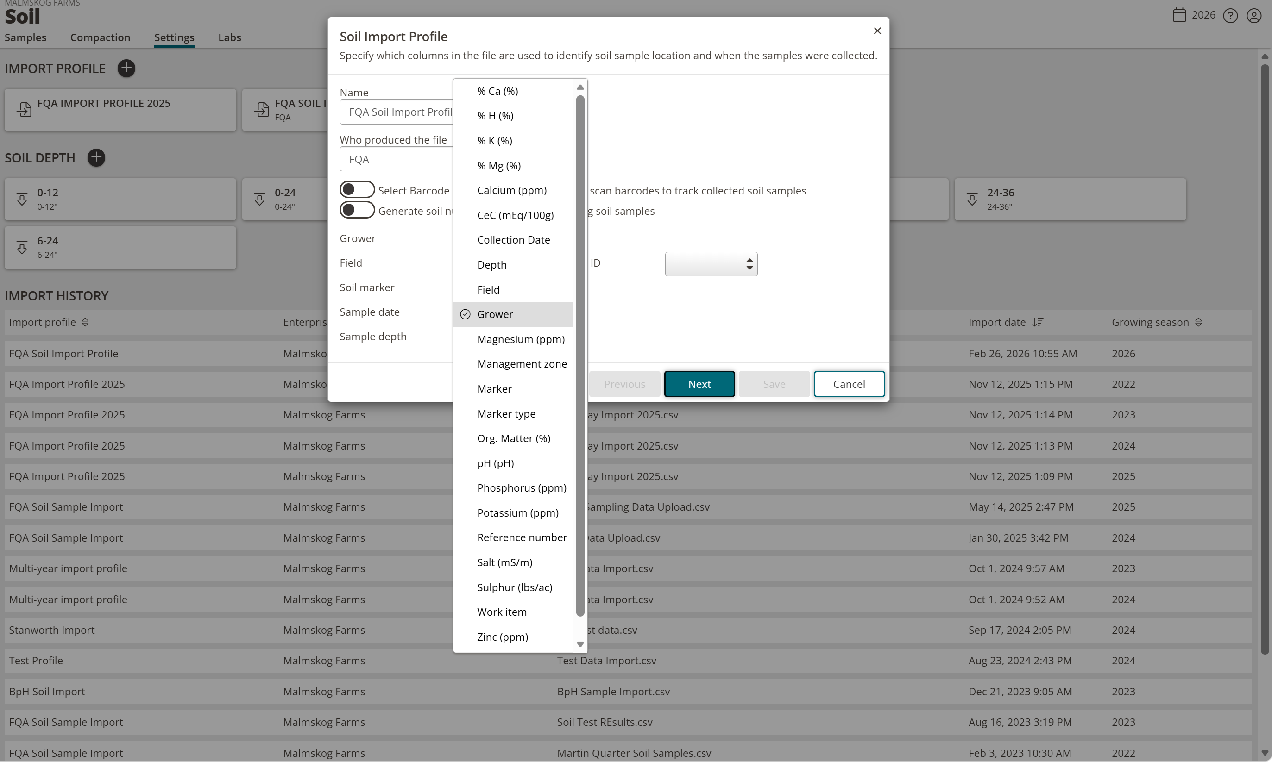Open the BpH Soil Import history row
Viewport: 1272px width, 762px height.
click(x=628, y=691)
